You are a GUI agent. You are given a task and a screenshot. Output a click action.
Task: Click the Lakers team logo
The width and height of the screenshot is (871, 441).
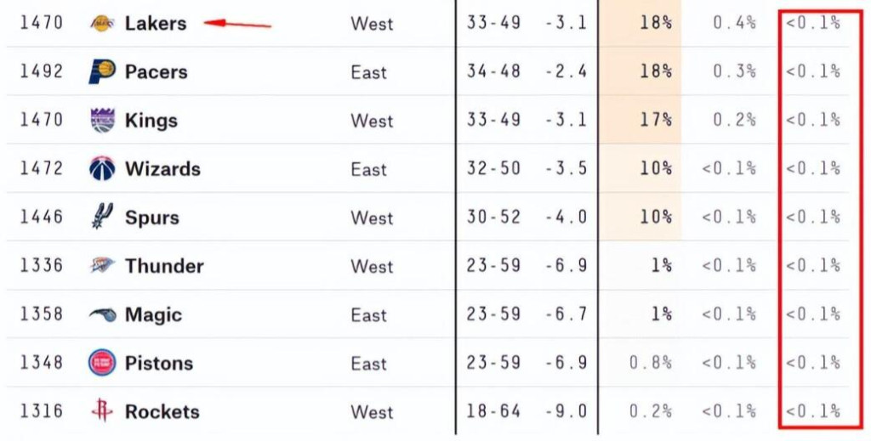click(x=102, y=23)
